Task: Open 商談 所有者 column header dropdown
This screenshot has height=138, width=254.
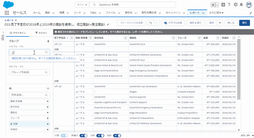Action: (90, 38)
